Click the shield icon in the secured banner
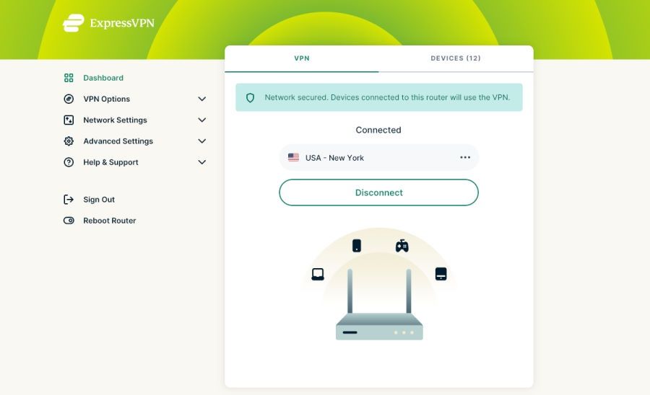The width and height of the screenshot is (650, 395). pos(250,97)
